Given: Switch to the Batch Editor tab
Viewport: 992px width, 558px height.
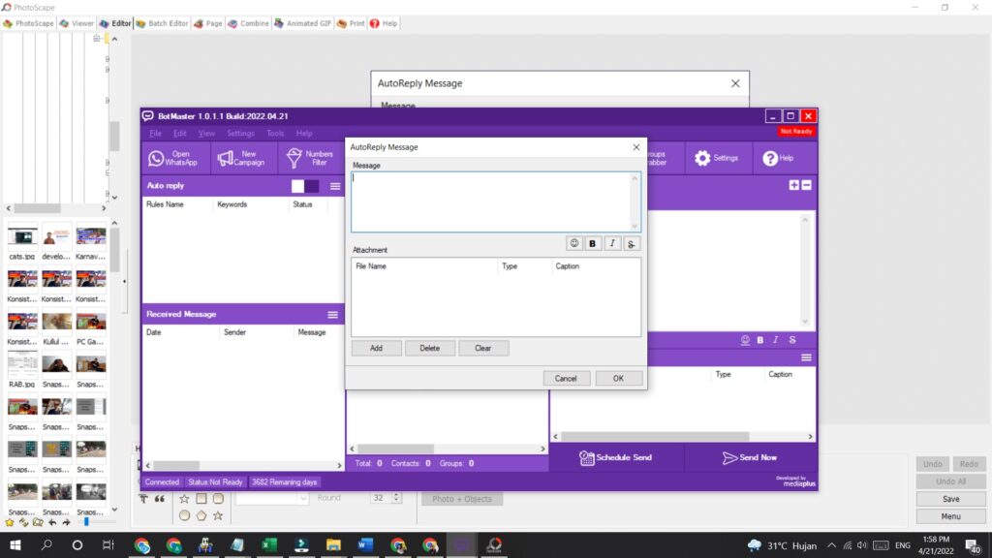Looking at the screenshot, I should pos(162,23).
